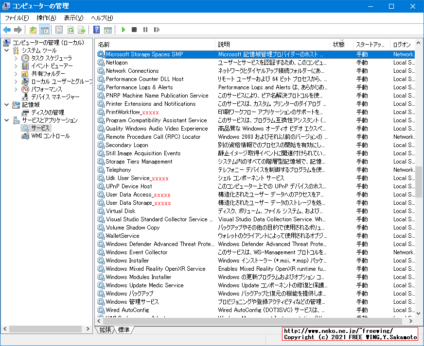The width and height of the screenshot is (424, 346).
Task: Start the selected service using the play icon
Action: (123, 30)
